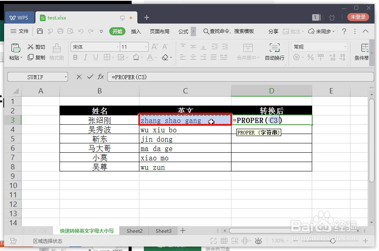Center text horizontally
This screenshot has height=251, width=379.
[193, 57]
